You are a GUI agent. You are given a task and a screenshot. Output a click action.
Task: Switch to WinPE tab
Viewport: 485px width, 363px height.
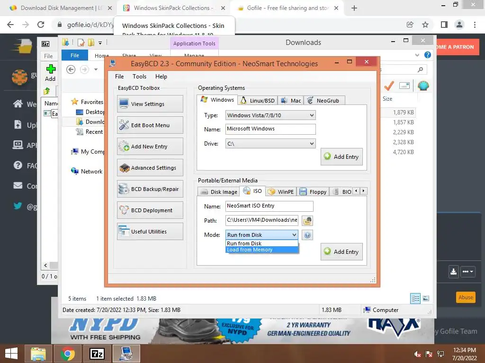tap(281, 192)
